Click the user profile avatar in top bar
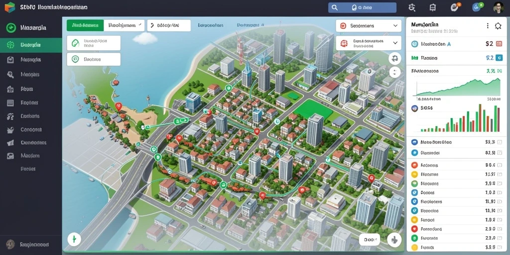510x255 pixels. tap(499, 7)
